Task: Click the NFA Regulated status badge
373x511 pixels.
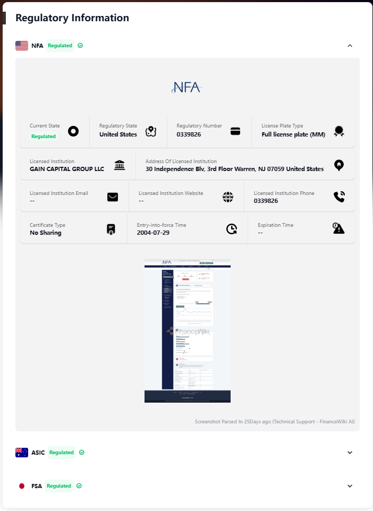Action: tap(60, 46)
